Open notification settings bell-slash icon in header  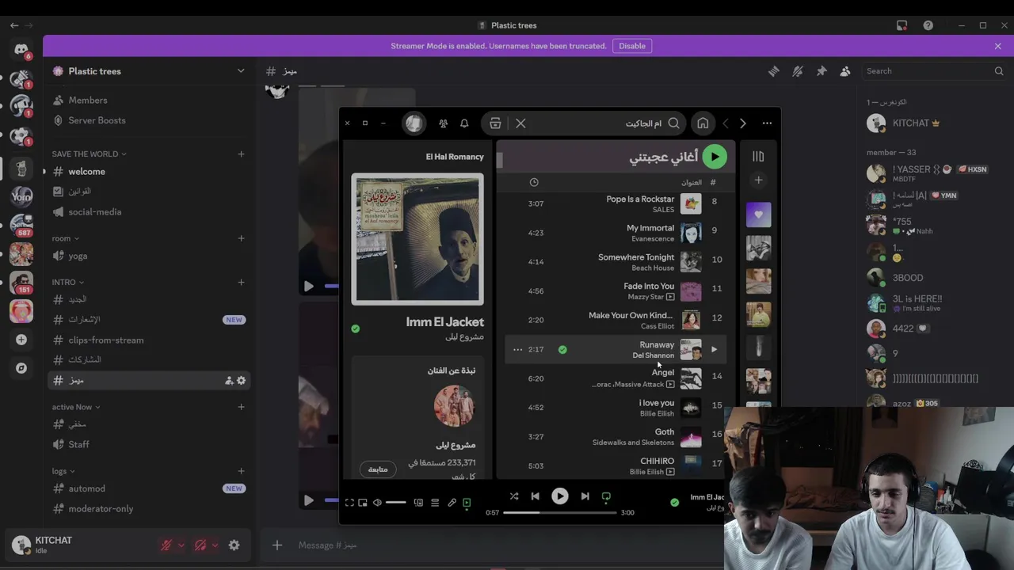pyautogui.click(x=798, y=71)
